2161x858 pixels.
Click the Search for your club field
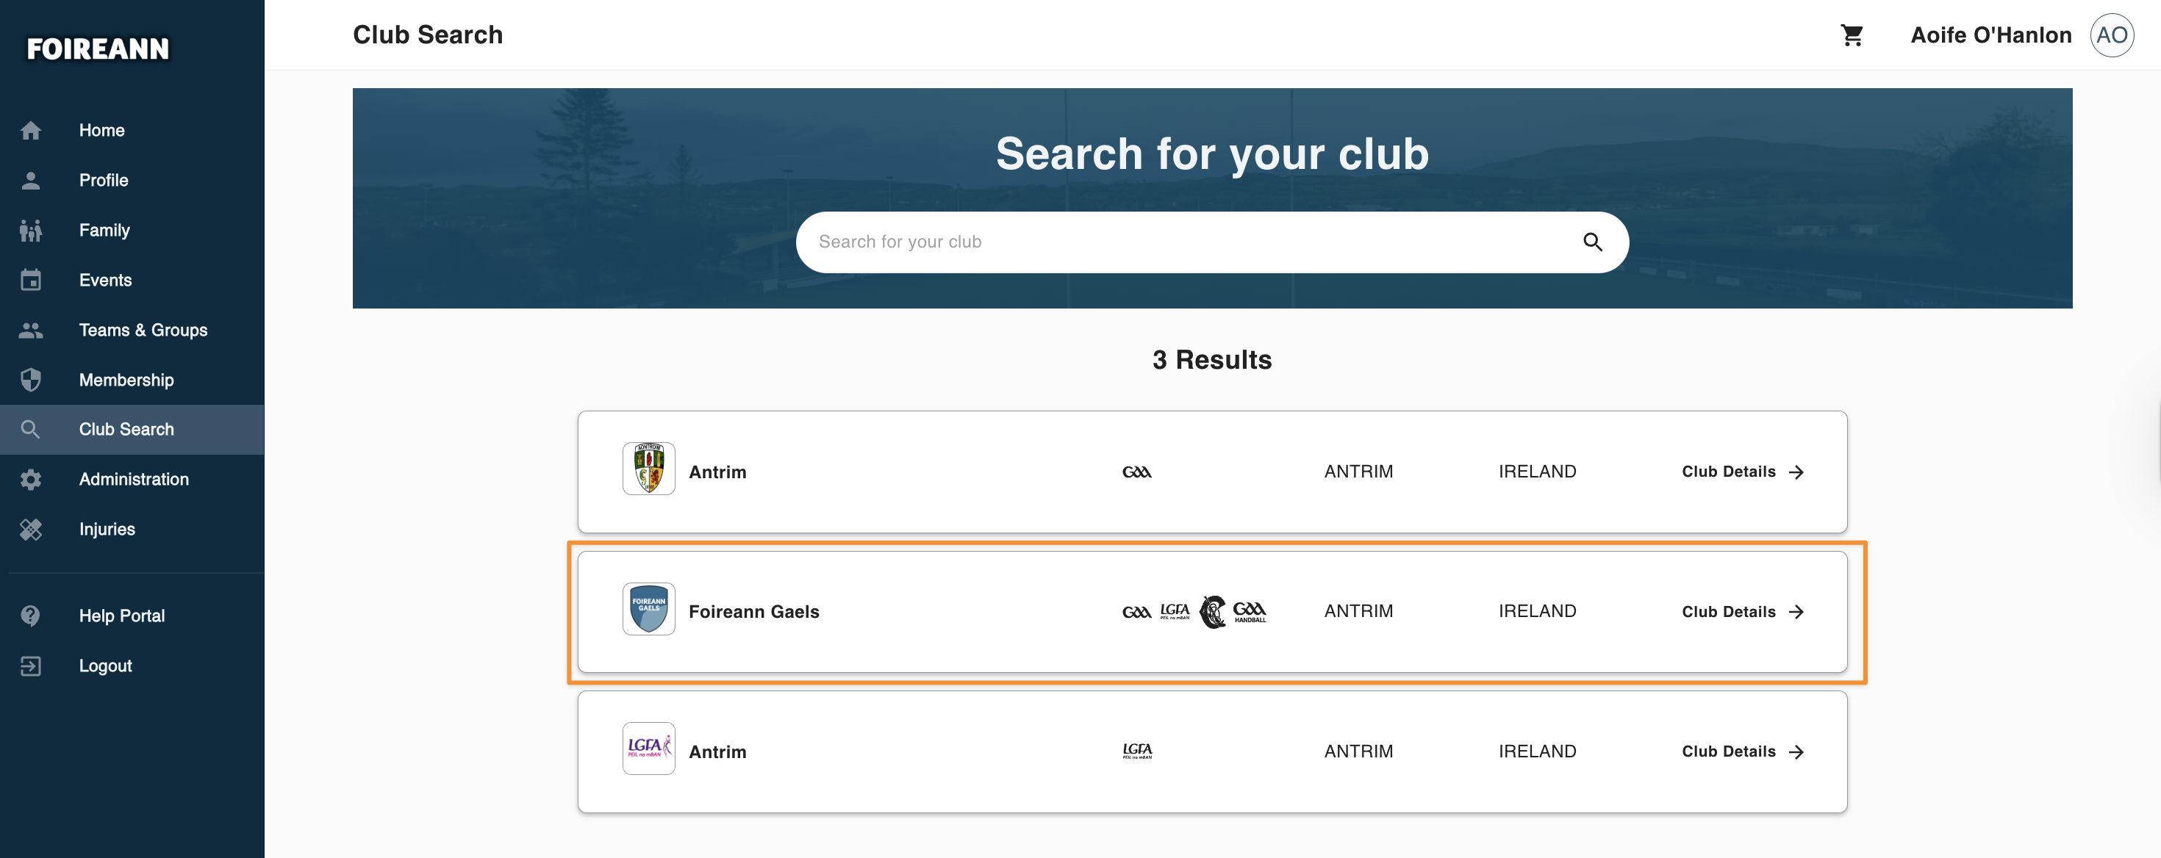pos(1211,242)
